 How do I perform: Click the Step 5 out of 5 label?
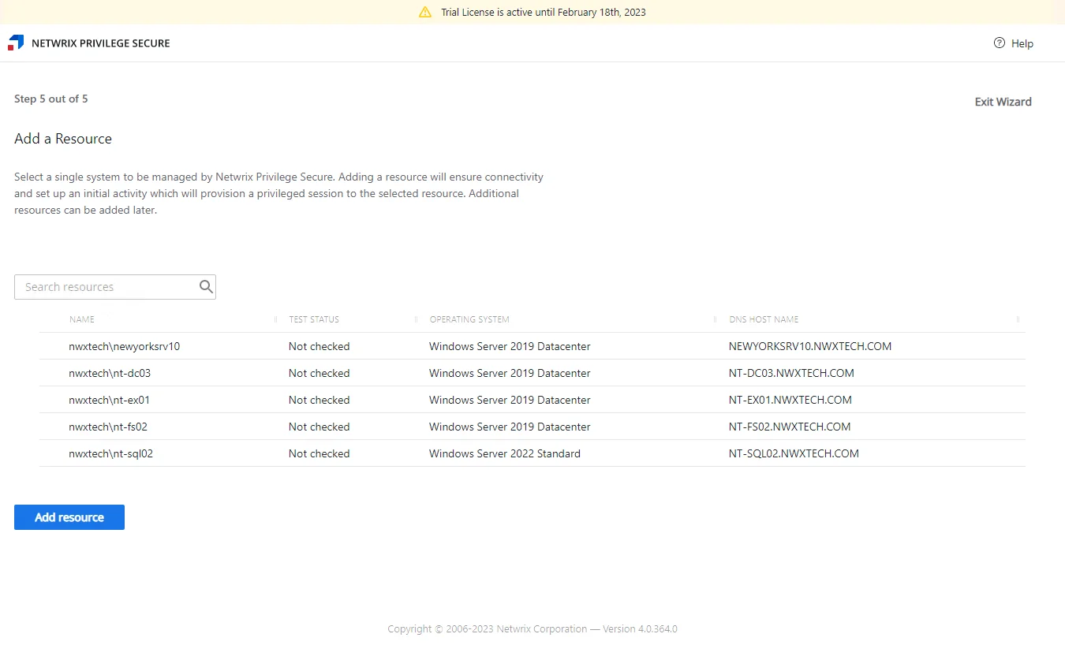coord(51,99)
